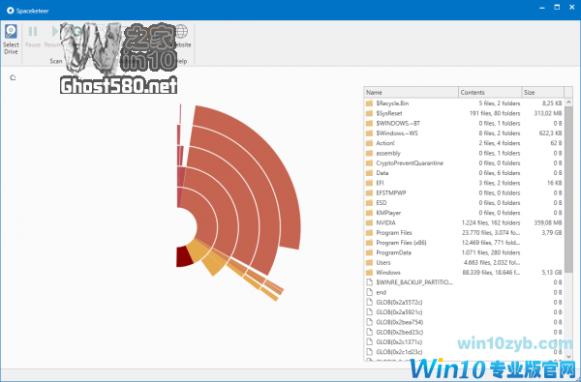This screenshot has height=382, width=581.
Task: Sort the list by the Name column header
Action: [411, 92]
